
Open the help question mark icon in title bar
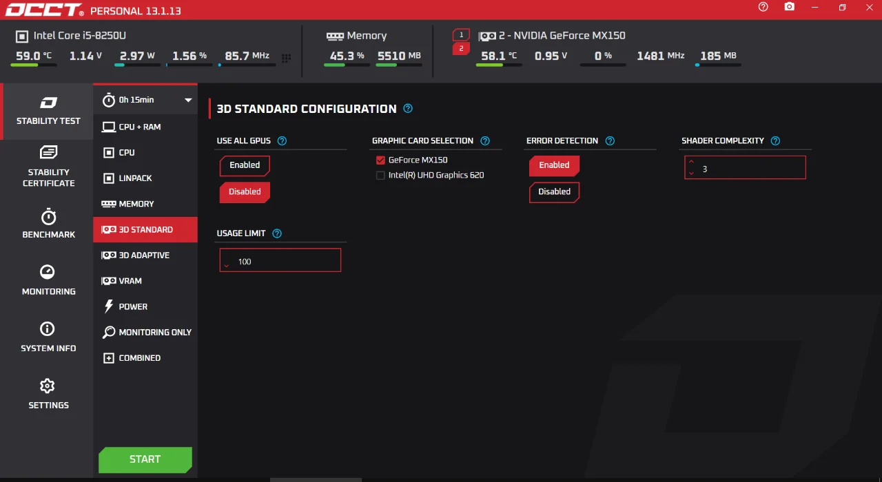point(763,7)
